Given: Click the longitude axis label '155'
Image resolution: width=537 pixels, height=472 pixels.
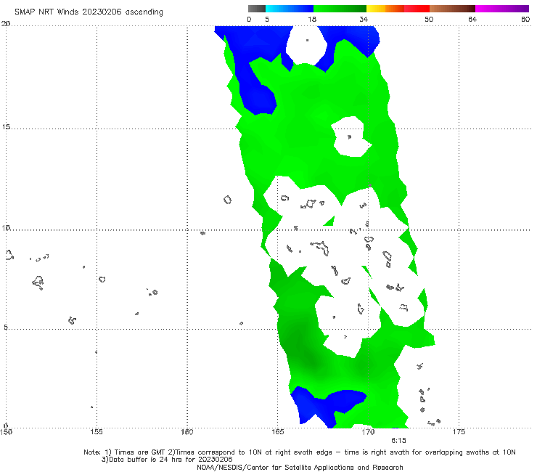Looking at the screenshot, I should [x=97, y=431].
